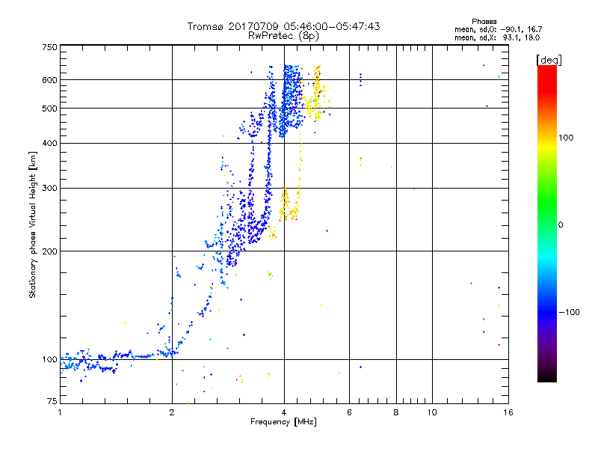Click the "Phases" header label
Image resolution: width=598 pixels, height=449 pixels.
(x=484, y=22)
